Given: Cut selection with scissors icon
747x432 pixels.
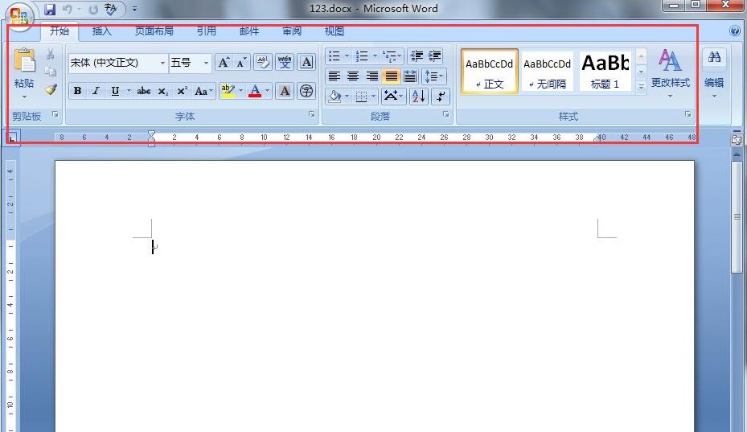Looking at the screenshot, I should coord(50,54).
